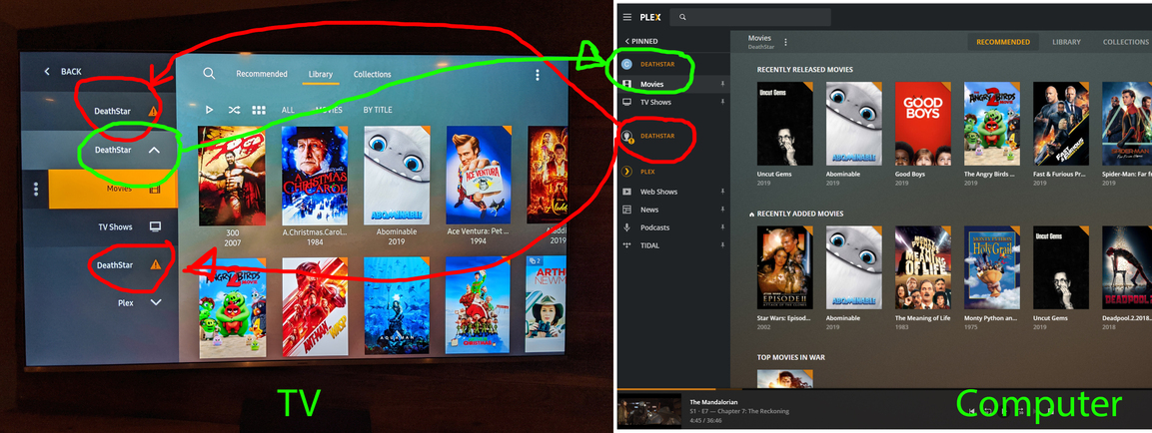Click the Podcasts microphone icon on Computer
The height and width of the screenshot is (433, 1152).
click(626, 227)
